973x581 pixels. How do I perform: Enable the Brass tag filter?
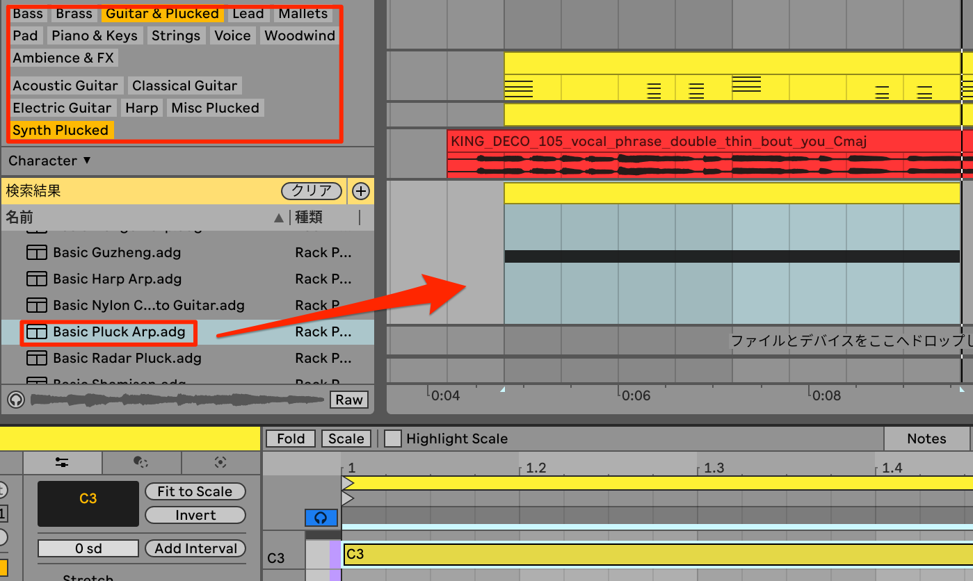coord(74,13)
